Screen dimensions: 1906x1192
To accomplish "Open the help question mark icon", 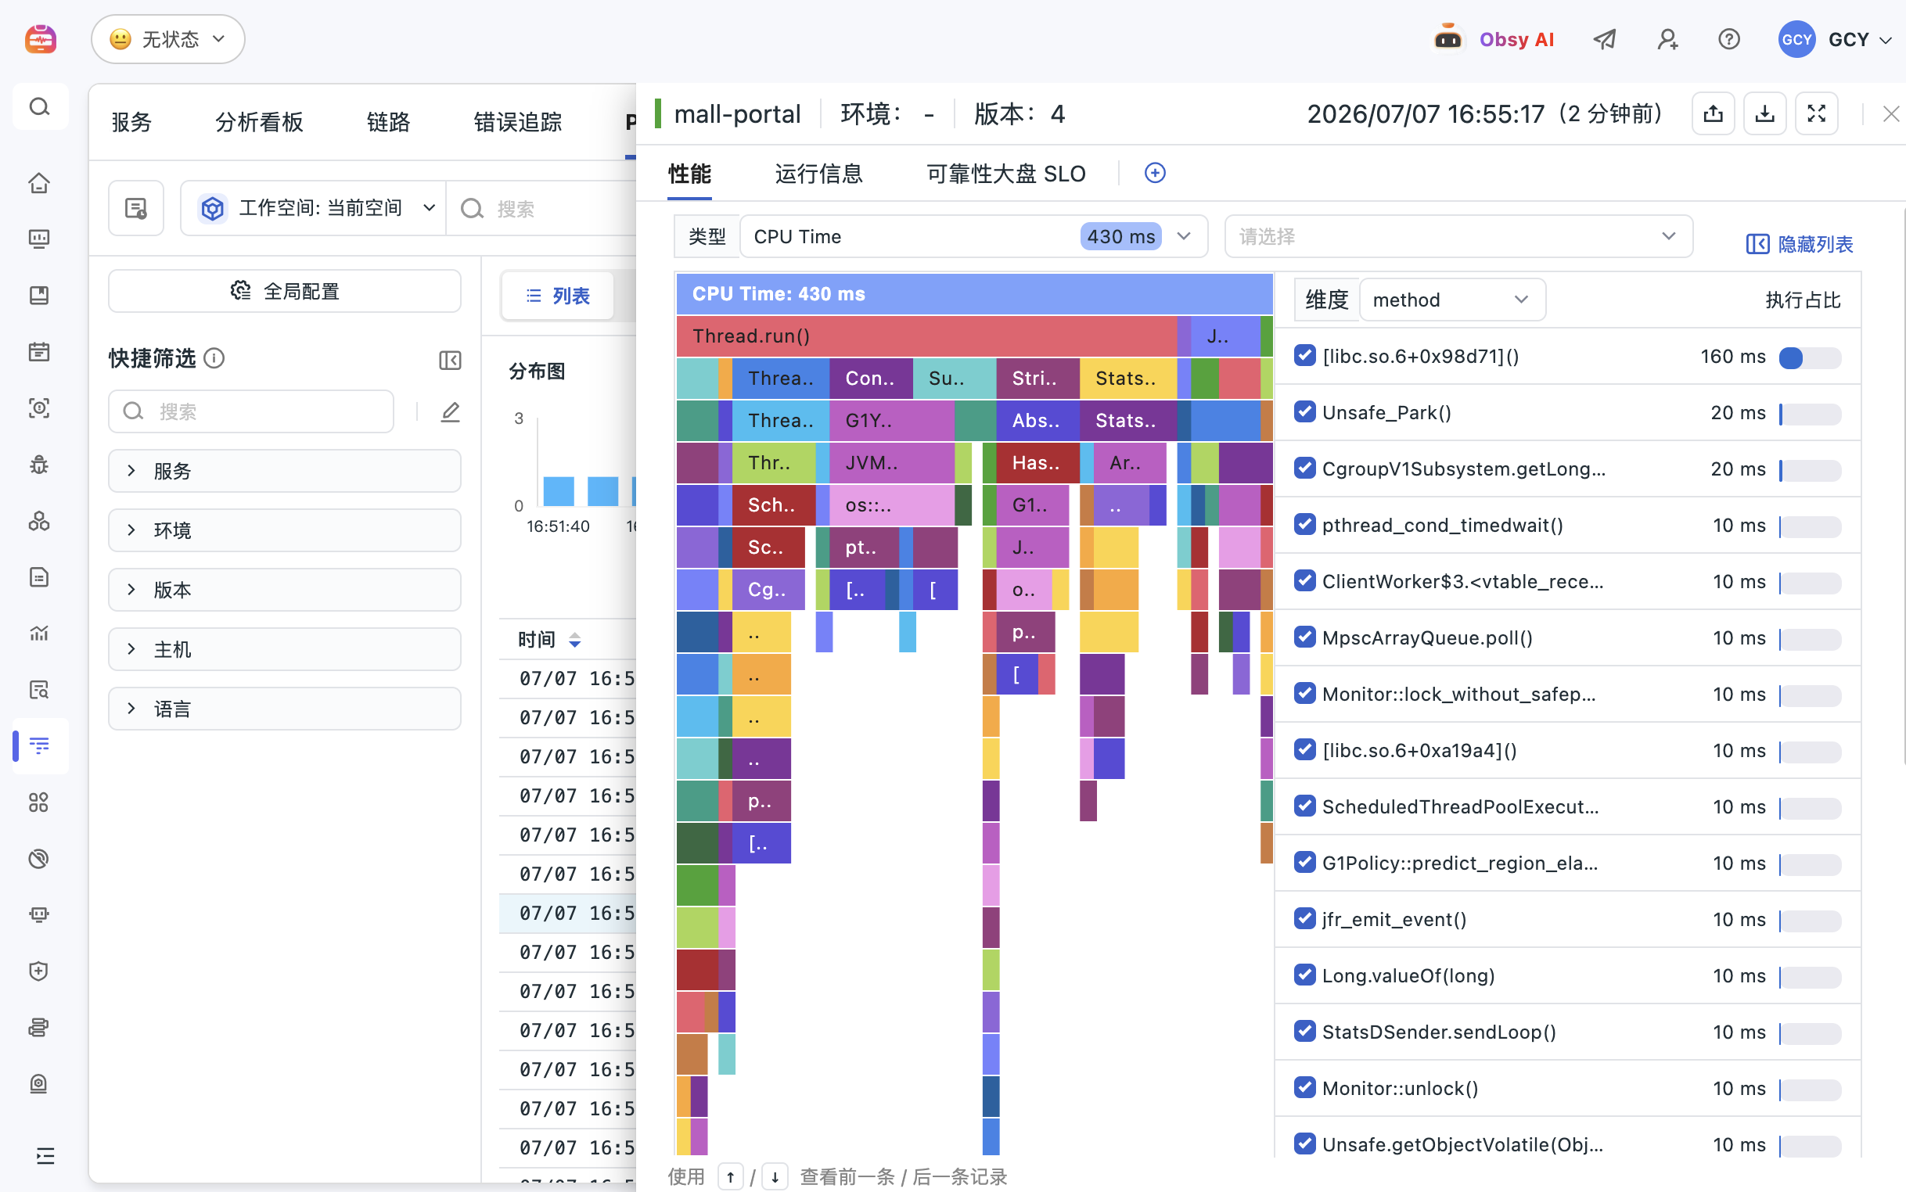I will click(1728, 38).
